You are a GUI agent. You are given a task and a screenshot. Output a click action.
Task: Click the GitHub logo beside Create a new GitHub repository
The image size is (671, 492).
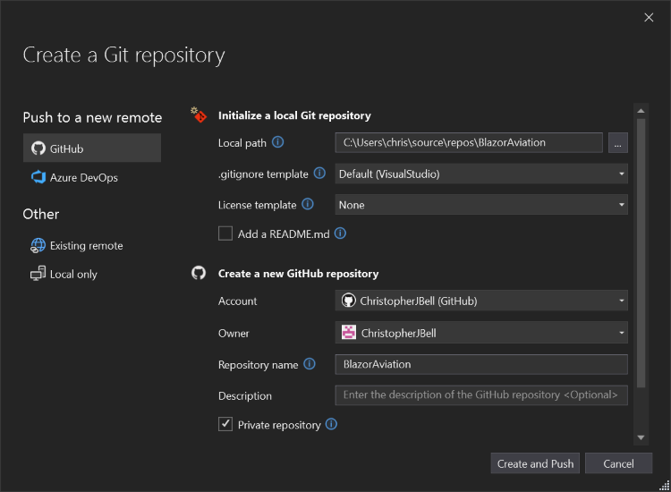(x=199, y=273)
